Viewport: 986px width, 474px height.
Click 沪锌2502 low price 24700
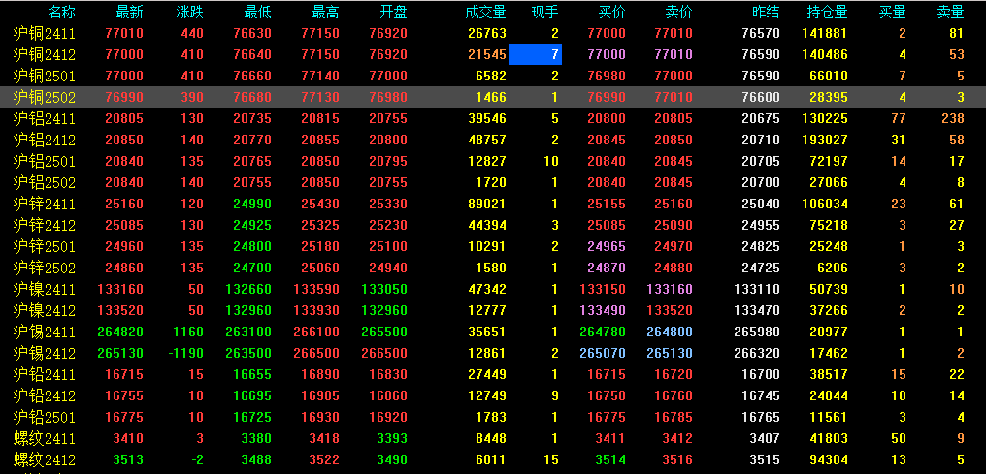[x=252, y=269]
